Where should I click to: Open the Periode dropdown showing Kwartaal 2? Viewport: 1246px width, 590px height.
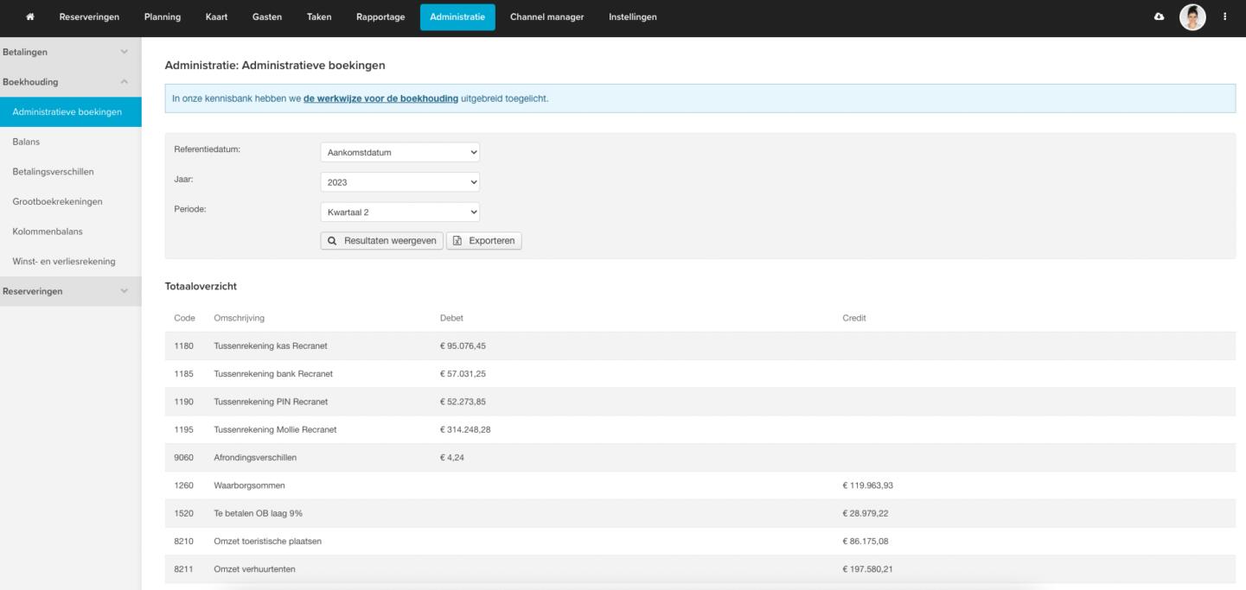tap(399, 213)
